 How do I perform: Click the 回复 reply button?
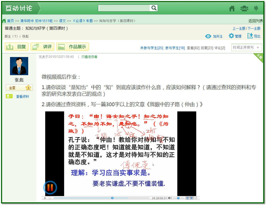(17, 47)
